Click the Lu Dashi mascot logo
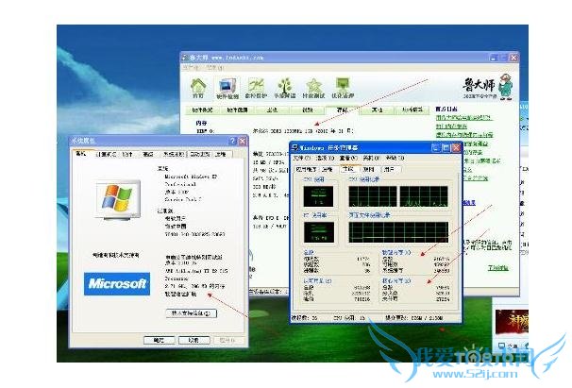 [505, 86]
